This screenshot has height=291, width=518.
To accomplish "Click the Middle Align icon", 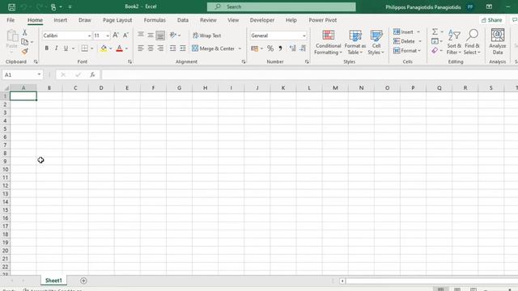I will click(151, 35).
